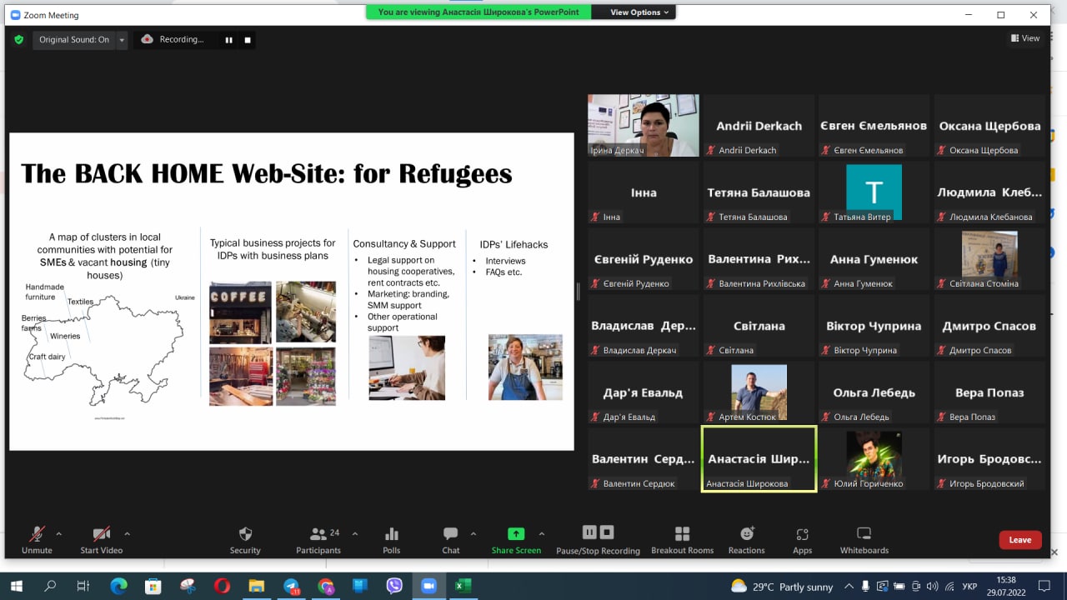Open the Chat panel
1067x600 pixels.
[x=451, y=535]
